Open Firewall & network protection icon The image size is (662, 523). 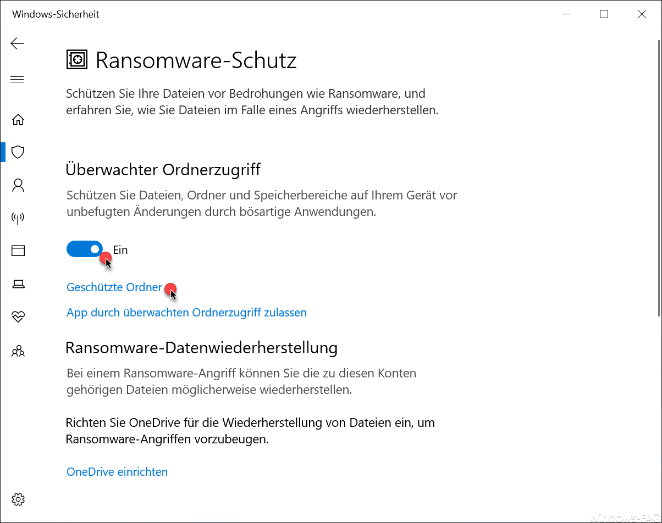[18, 218]
